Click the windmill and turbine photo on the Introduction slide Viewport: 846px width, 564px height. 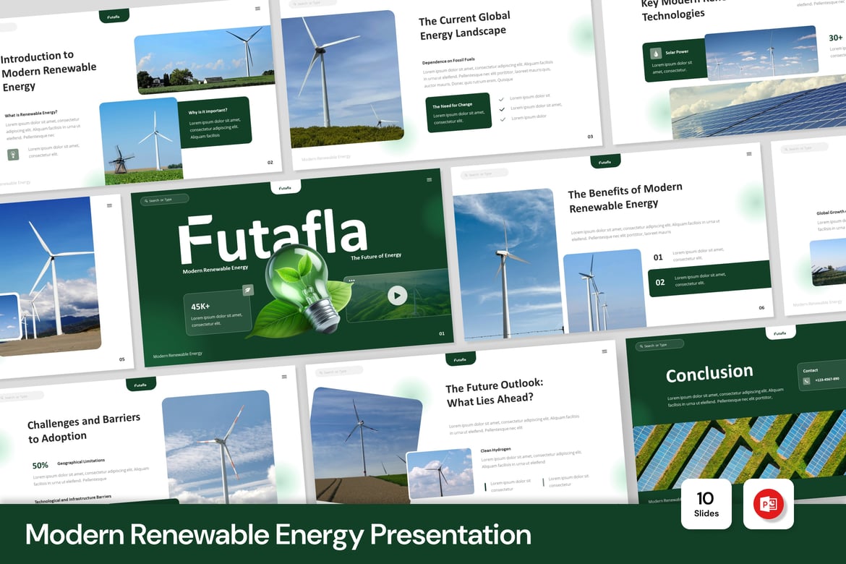pyautogui.click(x=141, y=142)
